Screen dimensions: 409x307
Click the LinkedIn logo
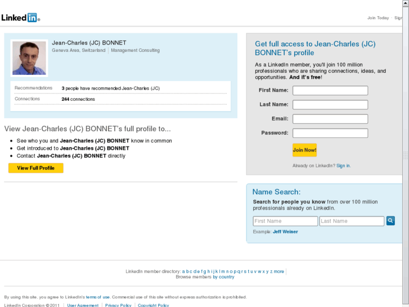[x=20, y=17]
